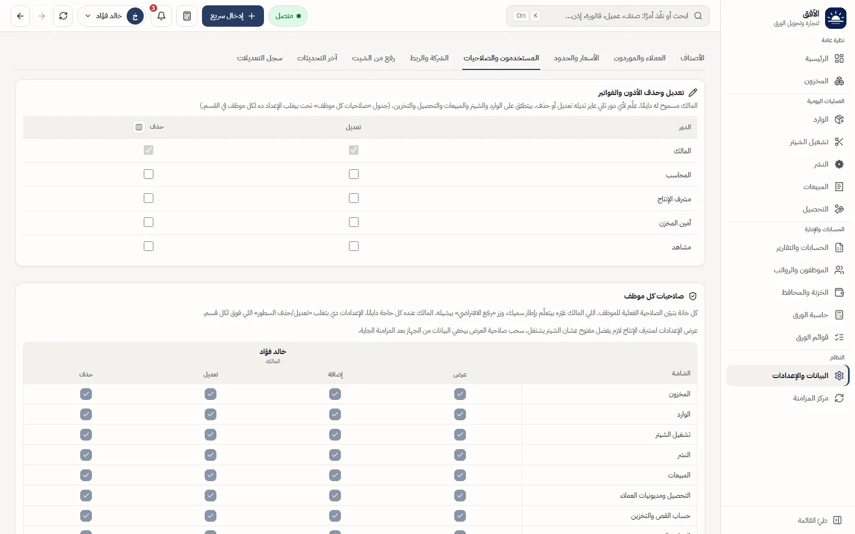Switch to رفع من الشيت tab
The width and height of the screenshot is (855, 534).
(x=374, y=58)
